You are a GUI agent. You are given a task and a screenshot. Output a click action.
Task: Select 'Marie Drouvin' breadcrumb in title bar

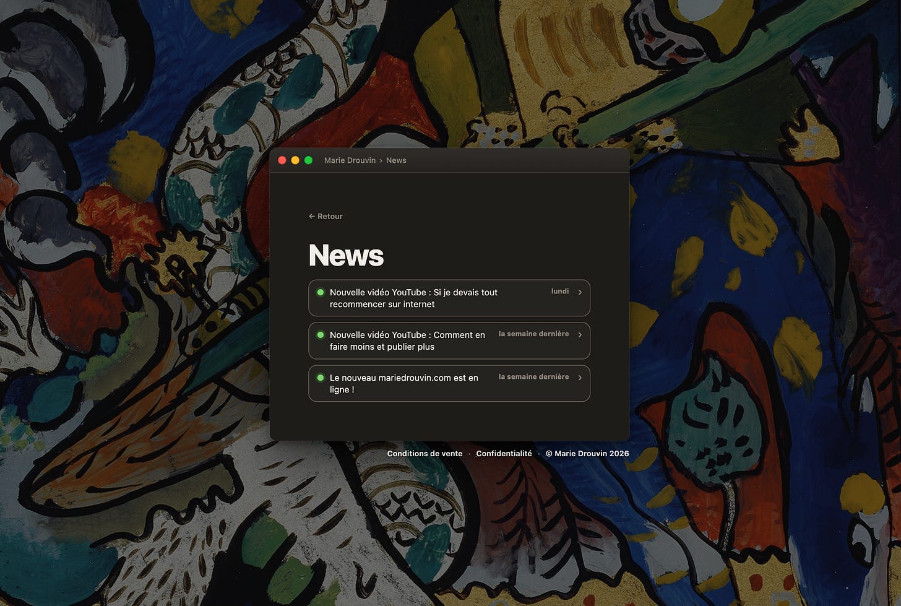point(350,160)
